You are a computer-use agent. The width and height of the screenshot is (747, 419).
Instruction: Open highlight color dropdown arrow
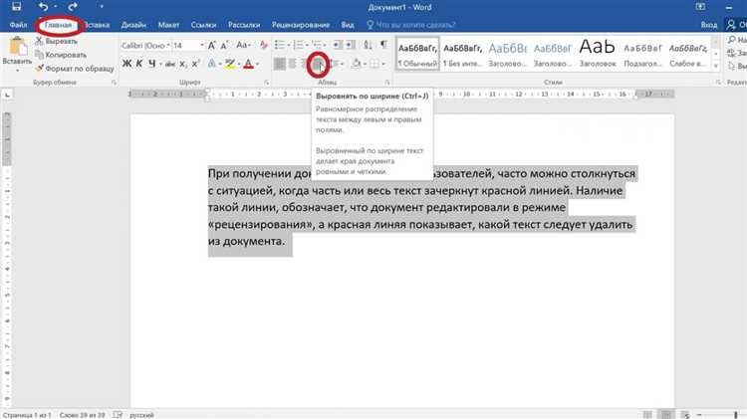coord(239,65)
